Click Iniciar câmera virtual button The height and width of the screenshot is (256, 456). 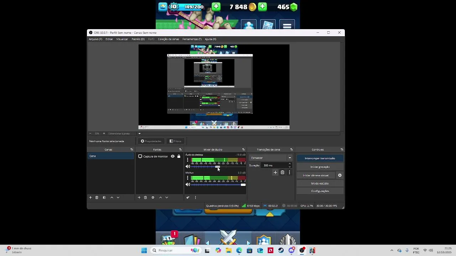[x=316, y=175]
